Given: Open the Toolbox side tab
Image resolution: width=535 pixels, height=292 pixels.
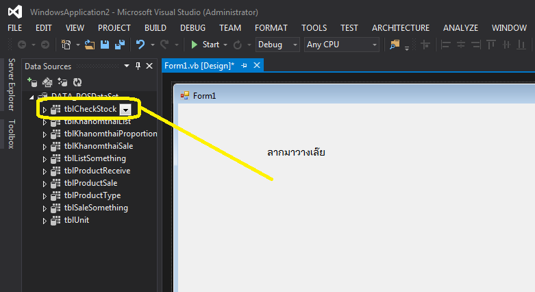Looking at the screenshot, I should (x=11, y=134).
